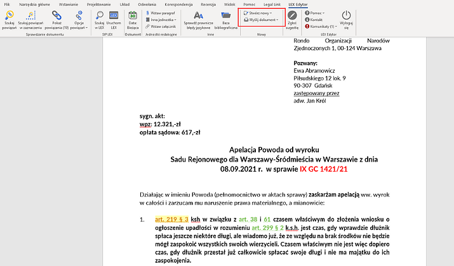
Task: Click the Kontakt button
Action: click(x=314, y=20)
